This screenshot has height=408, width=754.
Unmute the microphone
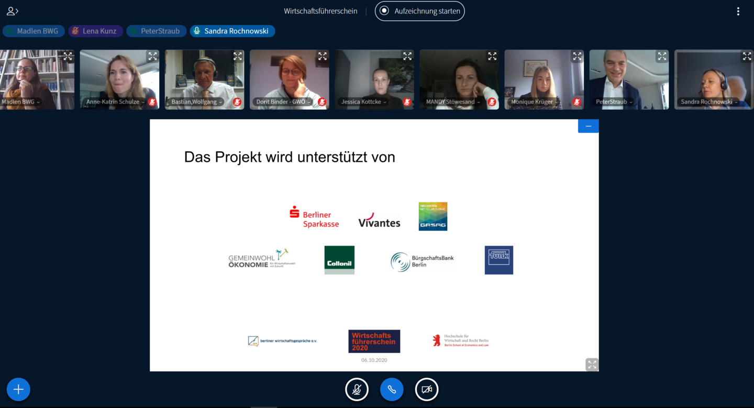point(357,389)
